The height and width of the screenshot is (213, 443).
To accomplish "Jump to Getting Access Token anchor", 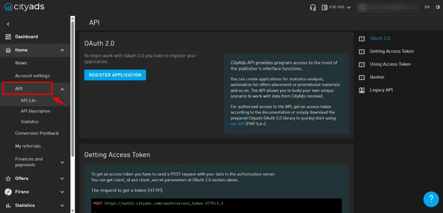I will (392, 51).
